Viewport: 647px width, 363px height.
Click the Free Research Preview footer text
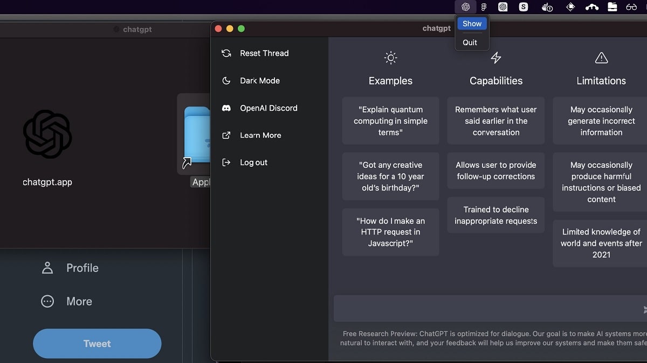[x=493, y=338]
